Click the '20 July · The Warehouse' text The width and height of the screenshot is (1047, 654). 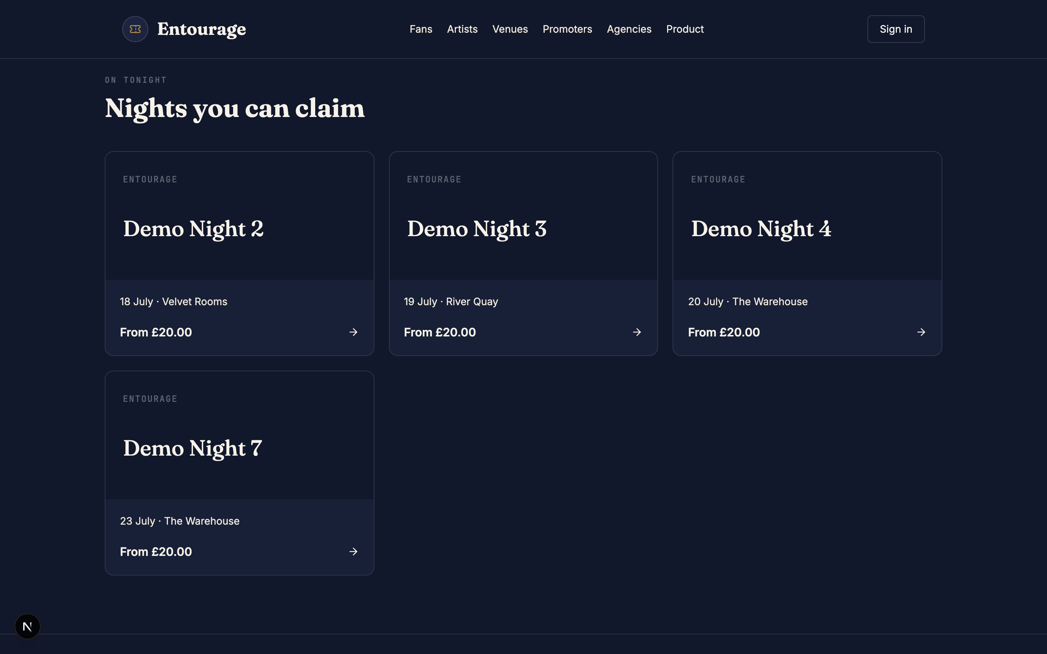coord(747,302)
